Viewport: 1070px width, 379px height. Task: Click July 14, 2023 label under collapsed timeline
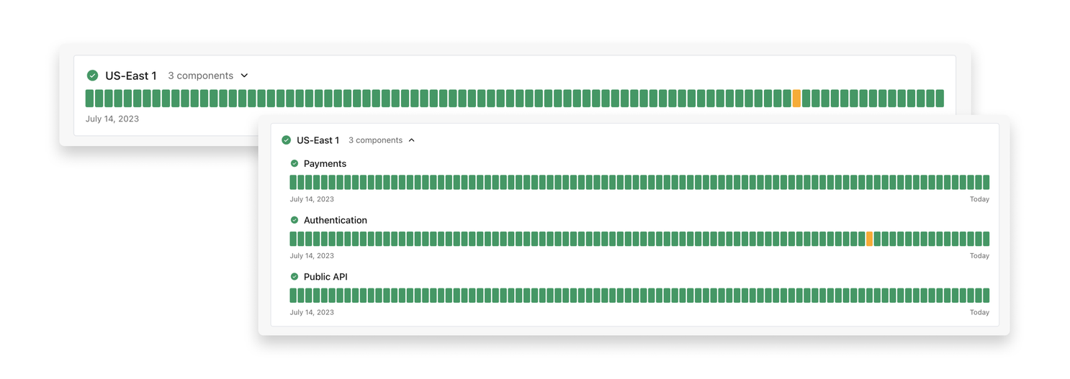pos(112,119)
